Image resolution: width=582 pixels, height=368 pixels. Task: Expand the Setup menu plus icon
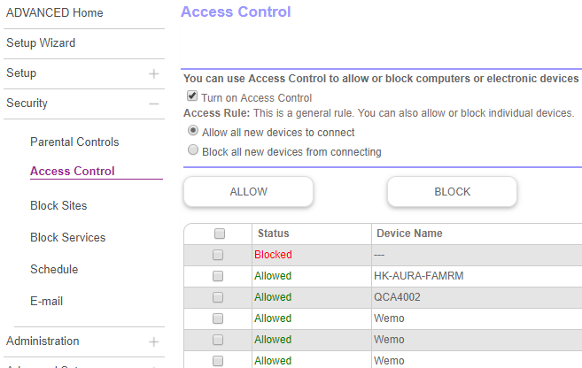[154, 73]
